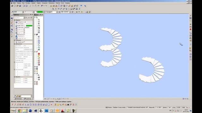Image resolution: width=202 pixels, height=113 pixels.
Task: Click the first icon of the viewport bottom toolbar
Action: pyautogui.click(x=45, y=99)
